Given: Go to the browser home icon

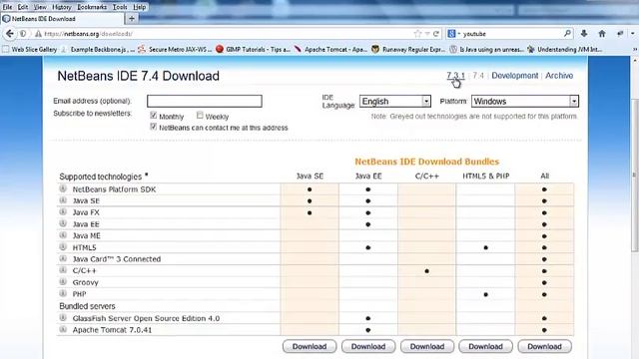Looking at the screenshot, I should 602,34.
